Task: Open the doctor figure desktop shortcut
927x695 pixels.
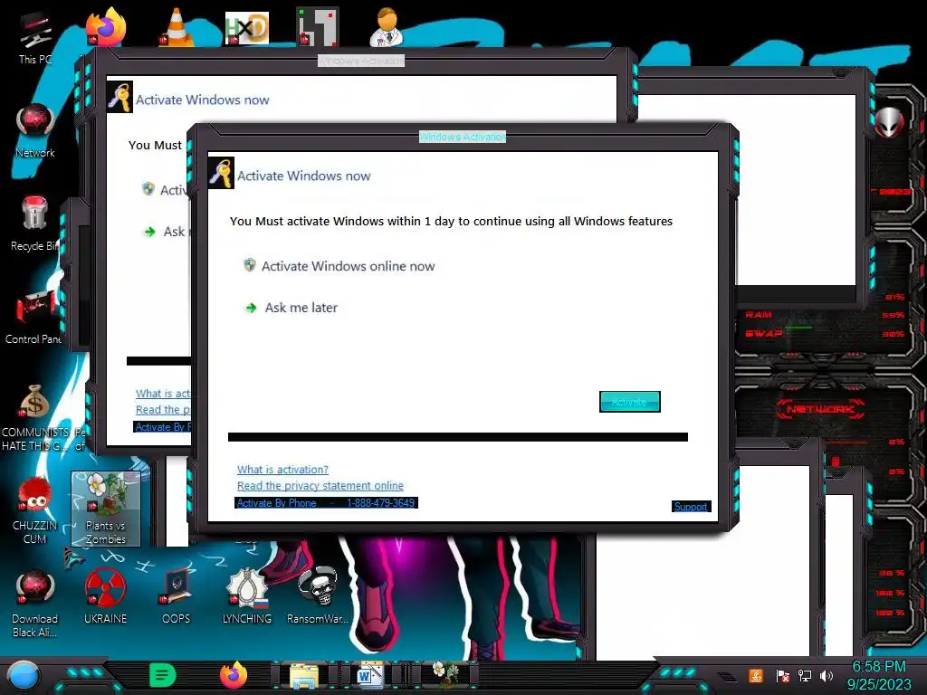Action: click(387, 26)
